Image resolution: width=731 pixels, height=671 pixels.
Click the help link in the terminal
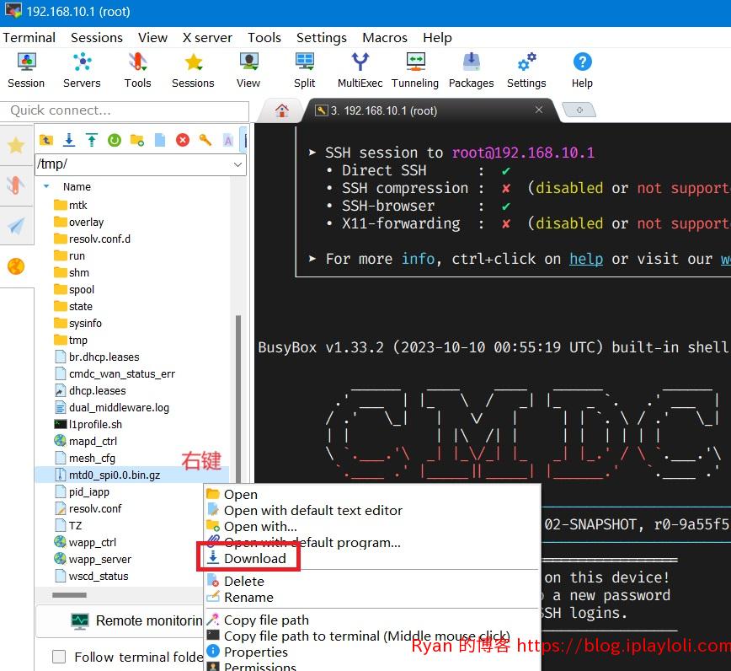586,259
